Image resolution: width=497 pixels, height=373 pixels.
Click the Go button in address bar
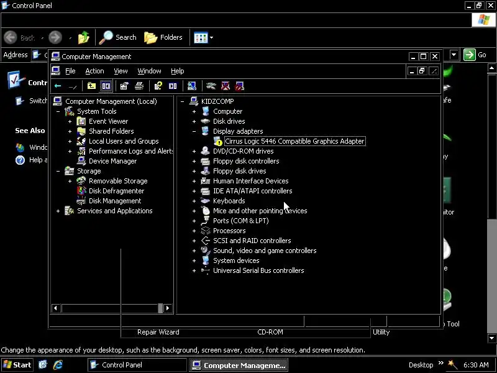[475, 55]
